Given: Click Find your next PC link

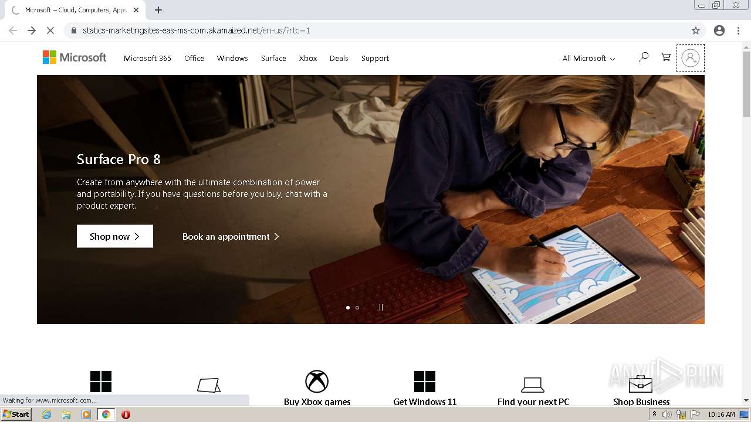Looking at the screenshot, I should pyautogui.click(x=533, y=401).
